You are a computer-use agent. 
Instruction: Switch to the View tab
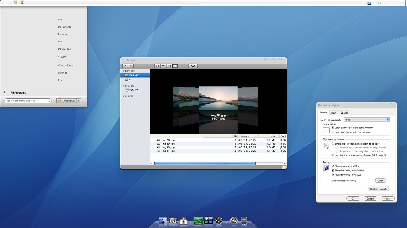(333, 113)
